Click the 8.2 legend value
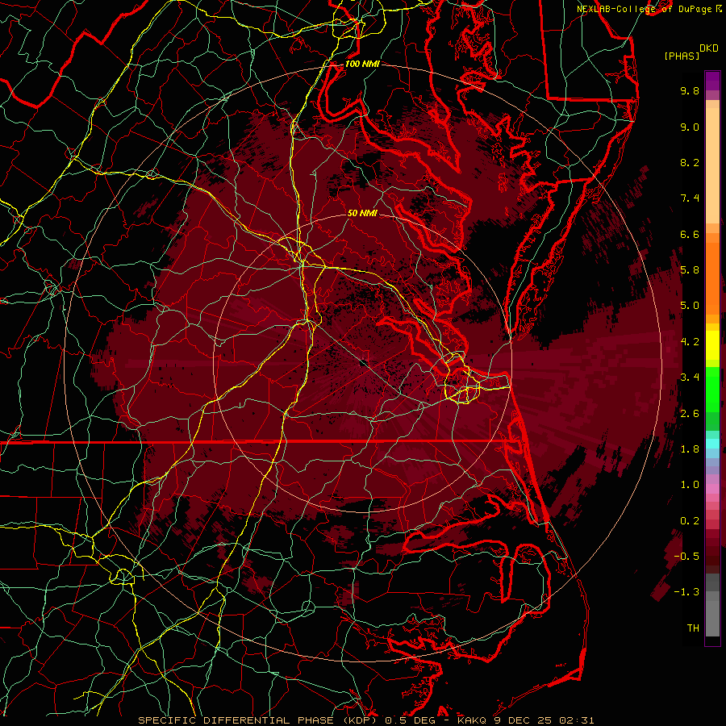The image size is (726, 726). 690,162
